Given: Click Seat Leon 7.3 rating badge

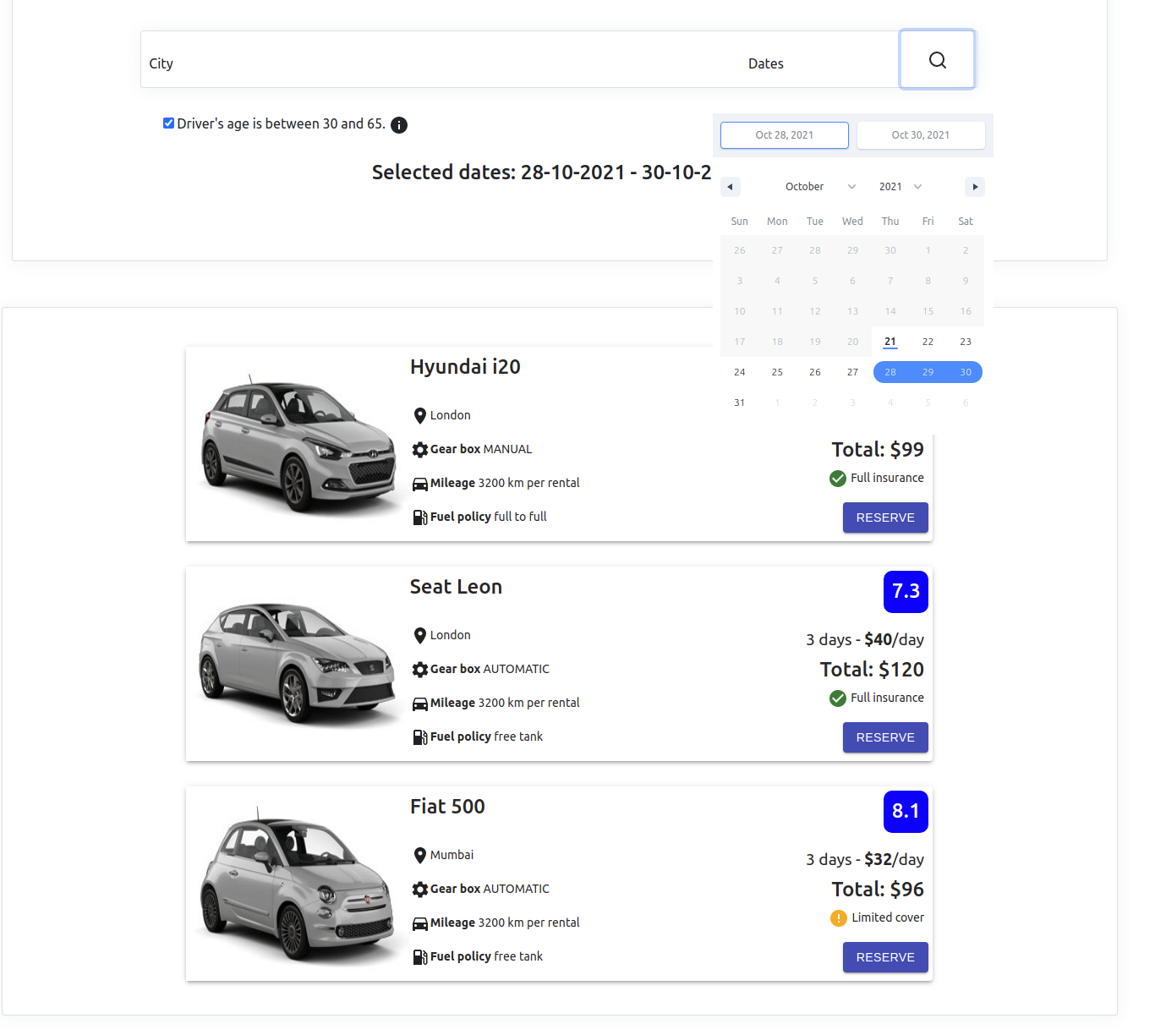Looking at the screenshot, I should [x=906, y=591].
